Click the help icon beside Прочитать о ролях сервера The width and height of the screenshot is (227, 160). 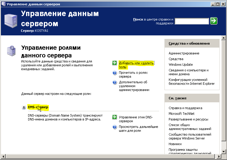tap(114, 73)
